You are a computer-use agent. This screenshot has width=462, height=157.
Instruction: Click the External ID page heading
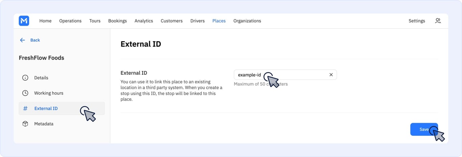point(141,44)
